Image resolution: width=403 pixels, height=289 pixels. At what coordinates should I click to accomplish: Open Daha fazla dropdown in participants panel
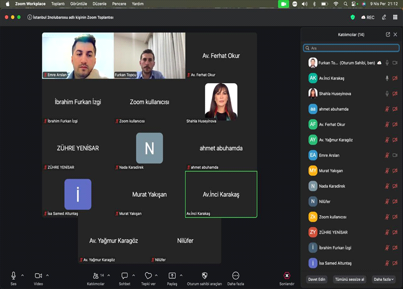tap(384, 280)
